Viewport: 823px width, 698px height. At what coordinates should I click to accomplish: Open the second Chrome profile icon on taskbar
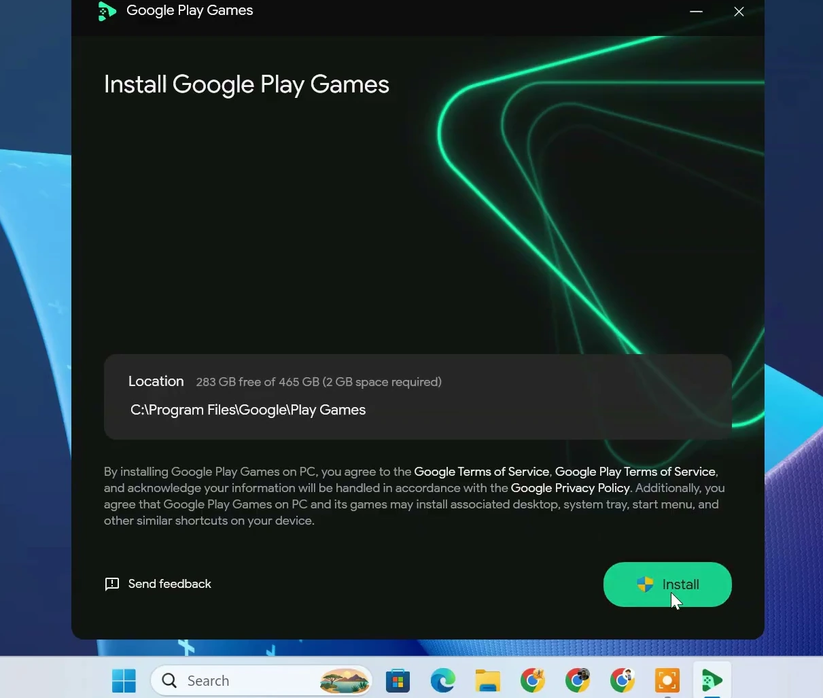(x=578, y=680)
